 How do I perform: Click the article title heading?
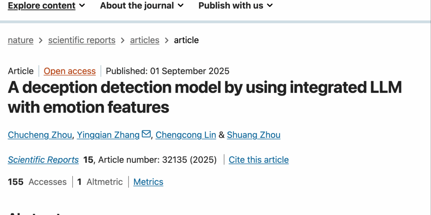click(x=205, y=97)
